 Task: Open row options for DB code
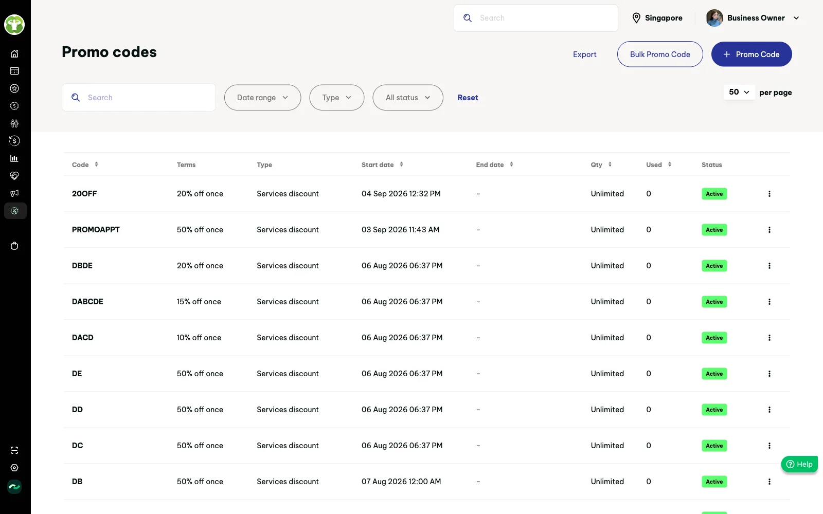pyautogui.click(x=770, y=482)
